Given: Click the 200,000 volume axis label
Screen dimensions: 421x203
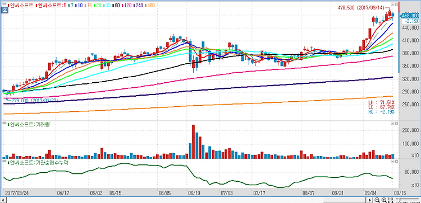Looking at the screenshot, I should coord(410,130).
